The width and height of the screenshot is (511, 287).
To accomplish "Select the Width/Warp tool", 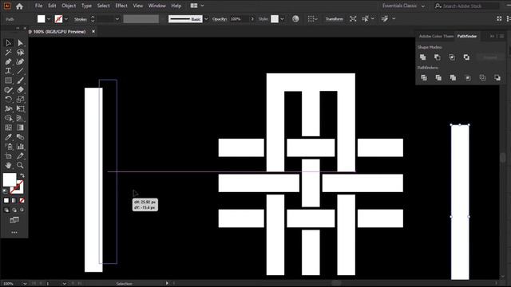I will [9, 108].
